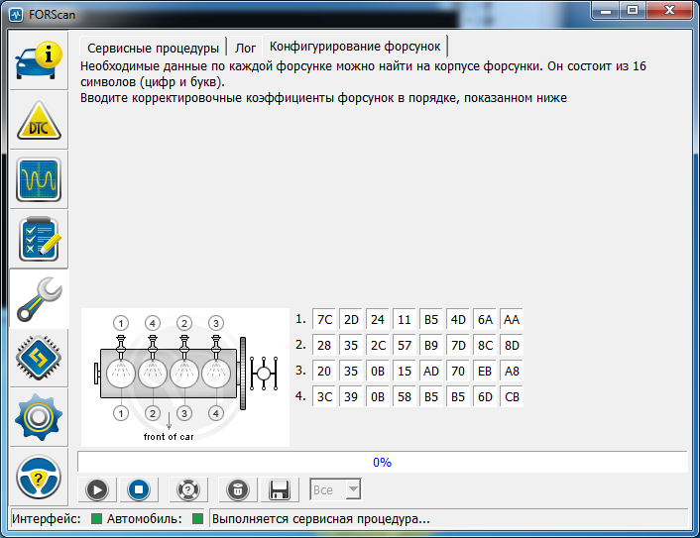This screenshot has height=538, width=700.
Task: Maximize the FORScan window
Action: point(633,10)
